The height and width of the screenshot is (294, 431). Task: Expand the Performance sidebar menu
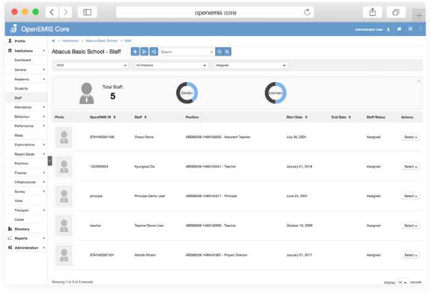pyautogui.click(x=27, y=126)
